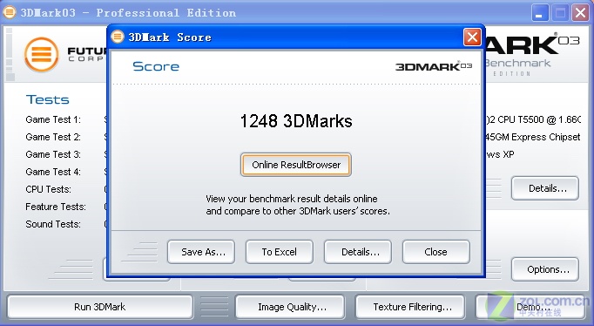This screenshot has height=326, width=594.
Task: Click the Game Test 1: label
Action: (x=53, y=119)
